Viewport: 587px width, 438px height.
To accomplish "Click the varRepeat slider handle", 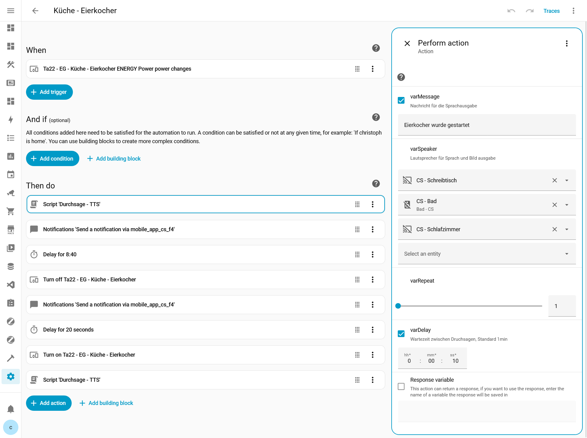I will coord(398,306).
